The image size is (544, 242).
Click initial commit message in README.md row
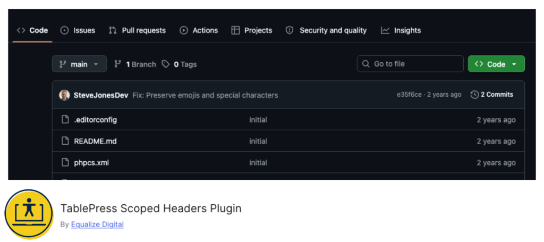[x=258, y=141]
